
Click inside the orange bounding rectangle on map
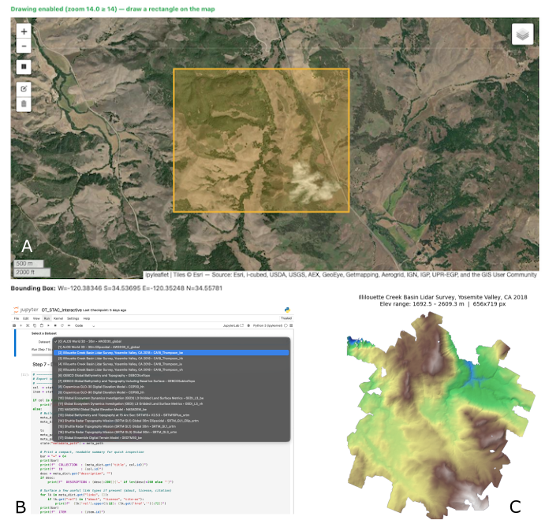click(x=261, y=140)
